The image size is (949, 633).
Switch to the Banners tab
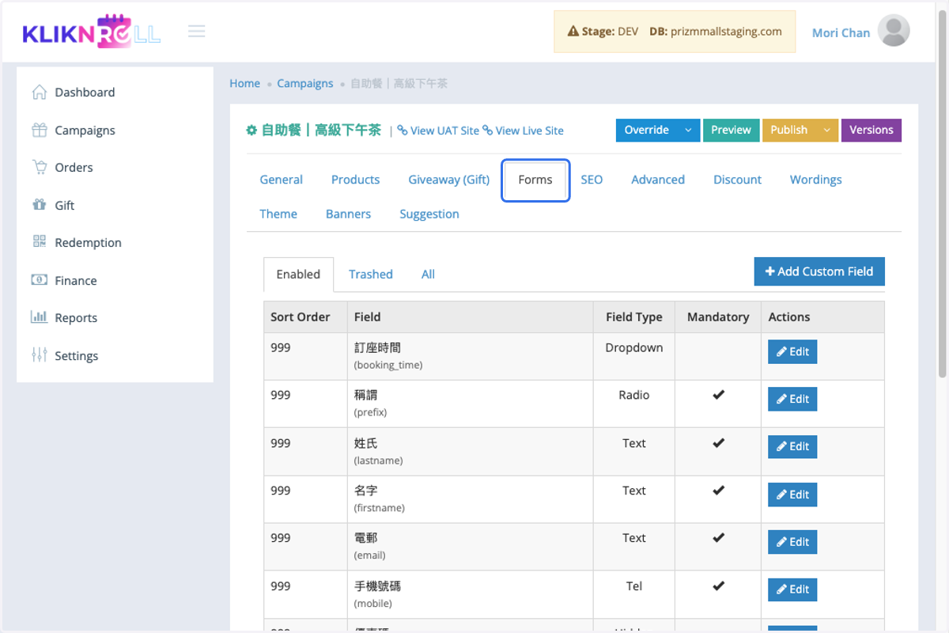point(348,214)
